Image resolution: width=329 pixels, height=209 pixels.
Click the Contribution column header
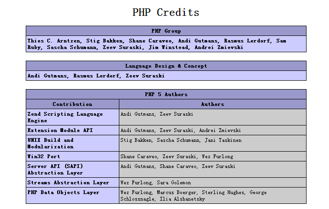point(73,104)
